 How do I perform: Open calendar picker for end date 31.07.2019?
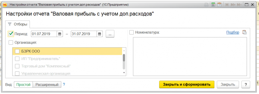(100, 34)
